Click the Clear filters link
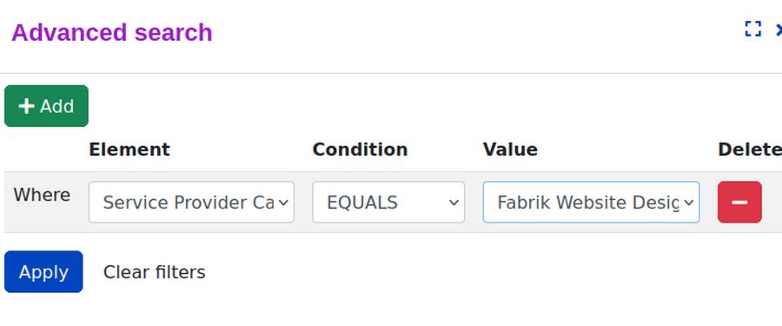The height and width of the screenshot is (326, 782). click(154, 272)
